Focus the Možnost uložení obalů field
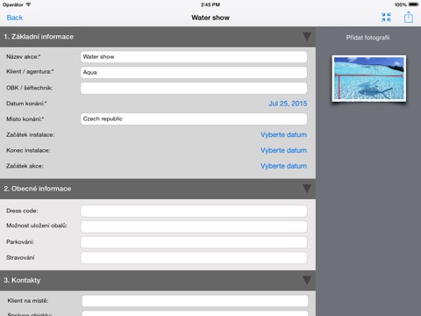Screen dimensions: 421x316 pyautogui.click(x=194, y=226)
